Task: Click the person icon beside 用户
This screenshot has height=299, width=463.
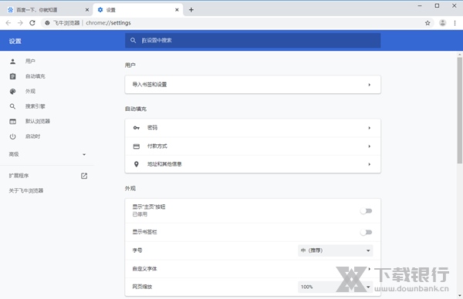Action: (x=12, y=62)
